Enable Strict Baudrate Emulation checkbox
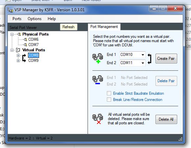The image size is (191, 148). (x=109, y=93)
